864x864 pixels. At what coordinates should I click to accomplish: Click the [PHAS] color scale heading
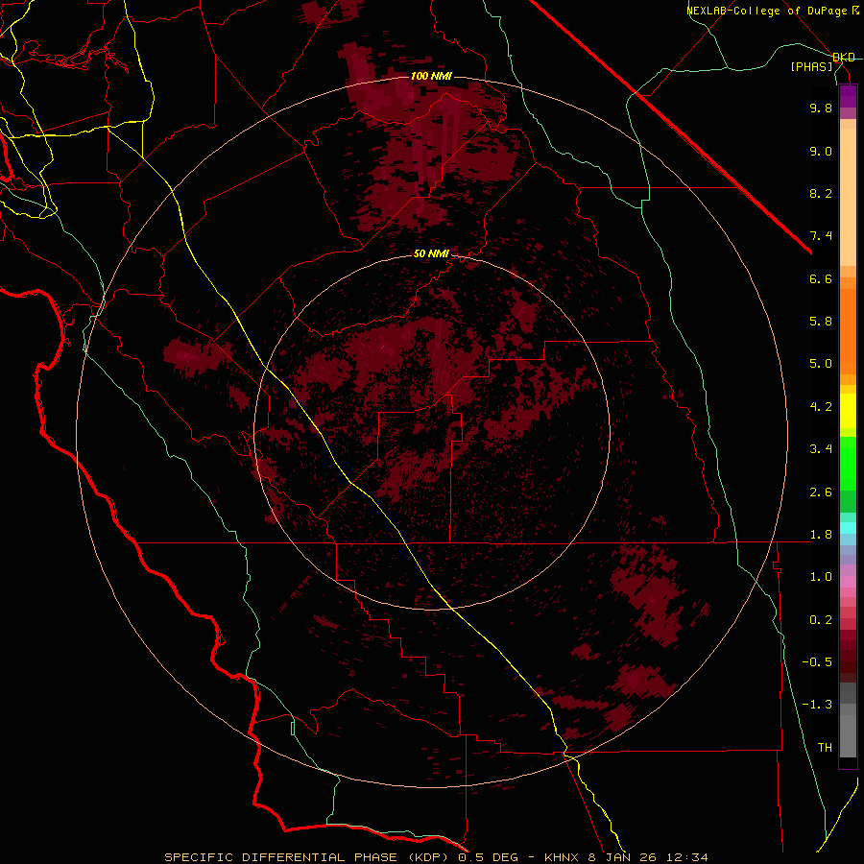(811, 66)
